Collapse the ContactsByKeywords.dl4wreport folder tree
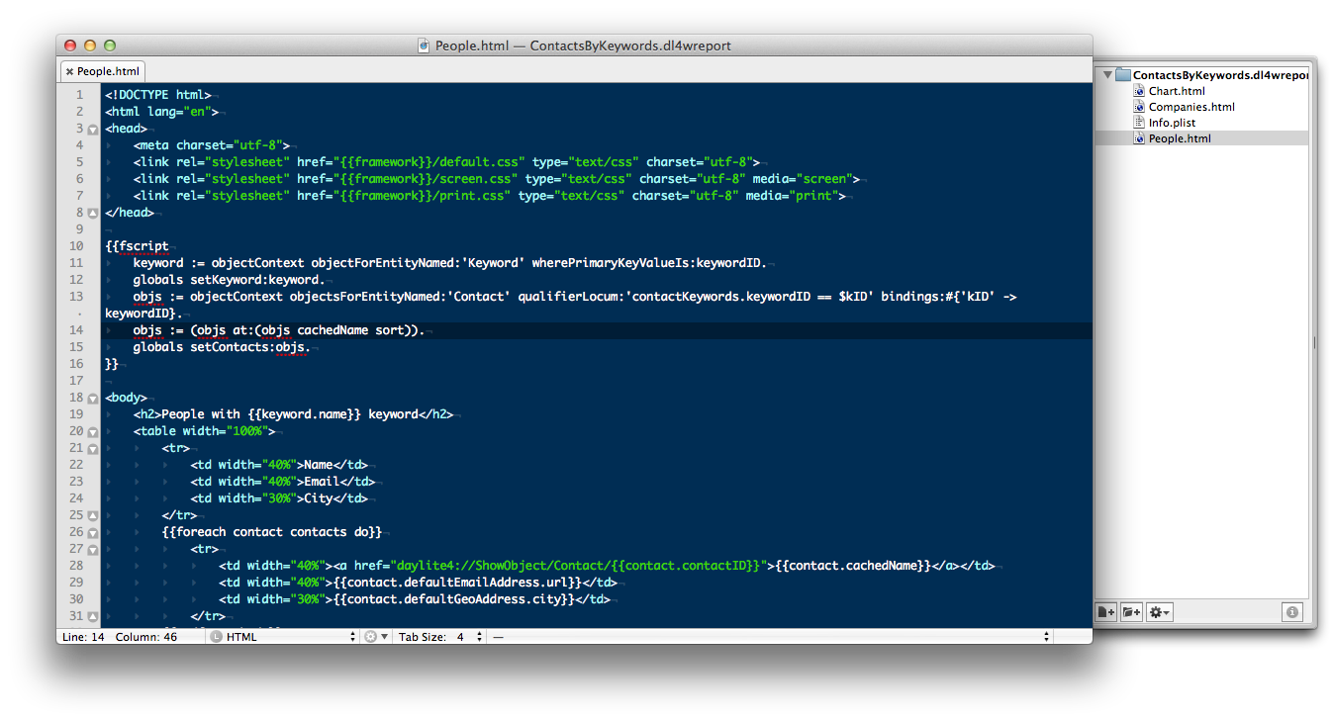Viewport: 1333px width, 722px height. pyautogui.click(x=1106, y=75)
